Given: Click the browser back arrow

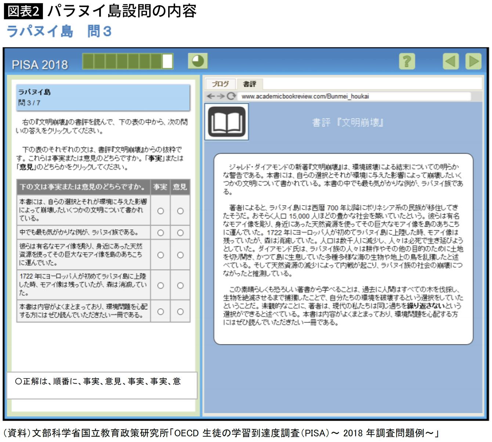Looking at the screenshot, I should click(211, 96).
